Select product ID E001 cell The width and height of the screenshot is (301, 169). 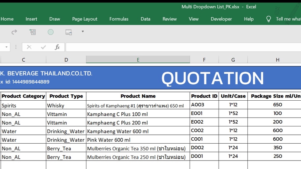(x=204, y=114)
